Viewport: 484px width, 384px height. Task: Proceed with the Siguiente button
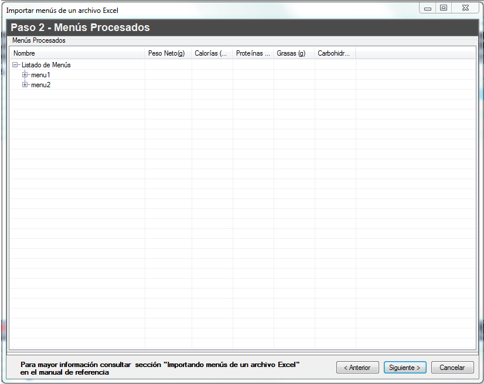pyautogui.click(x=405, y=368)
